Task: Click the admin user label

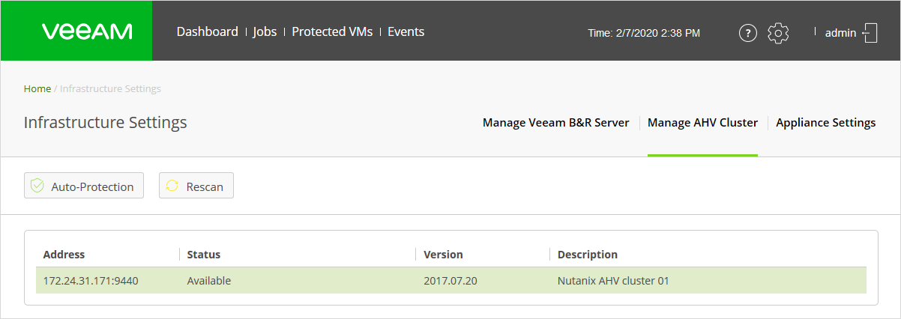Action: [840, 33]
